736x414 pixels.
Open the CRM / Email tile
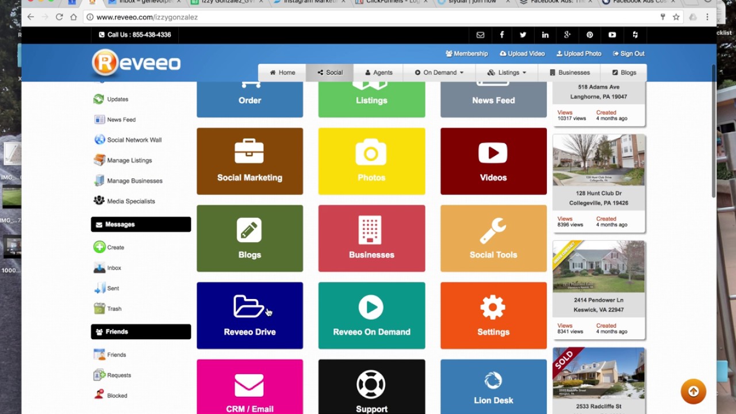click(250, 386)
